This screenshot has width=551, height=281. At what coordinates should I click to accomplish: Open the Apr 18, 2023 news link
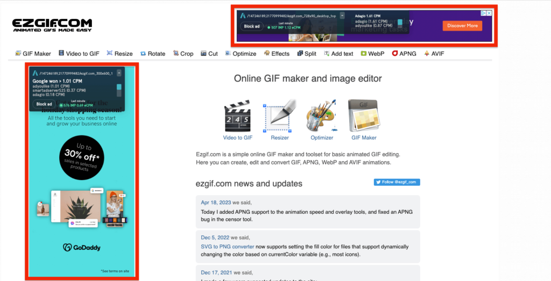click(216, 203)
